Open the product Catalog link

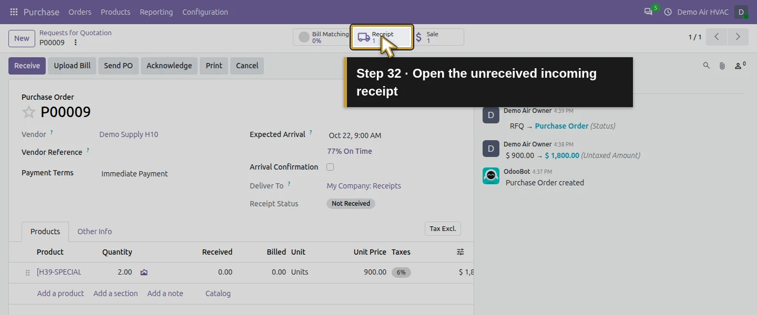click(218, 293)
